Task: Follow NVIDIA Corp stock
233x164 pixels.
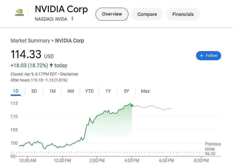Action: click(x=208, y=56)
